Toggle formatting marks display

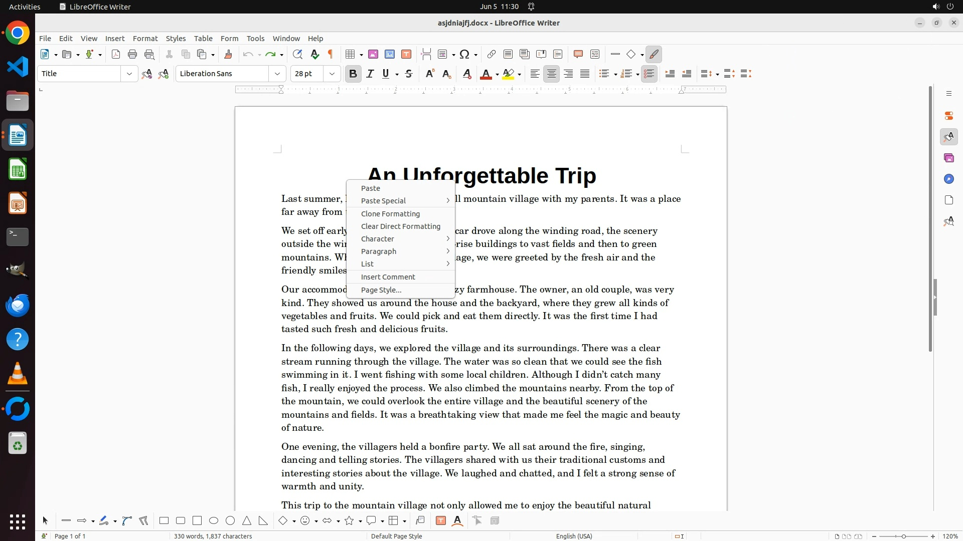[x=331, y=55]
